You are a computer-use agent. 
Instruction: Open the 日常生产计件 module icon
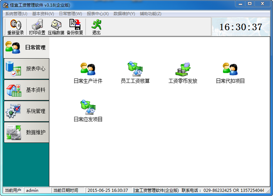tap(88, 69)
